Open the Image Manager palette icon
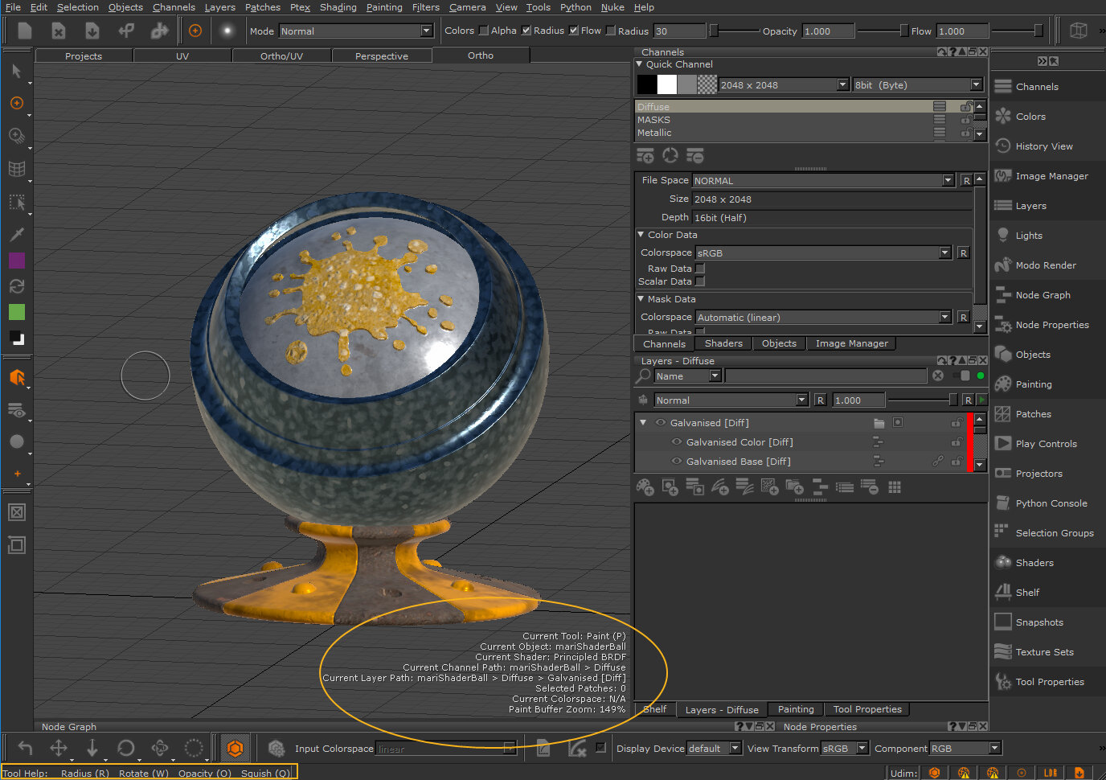This screenshot has height=780, width=1106. click(1003, 176)
